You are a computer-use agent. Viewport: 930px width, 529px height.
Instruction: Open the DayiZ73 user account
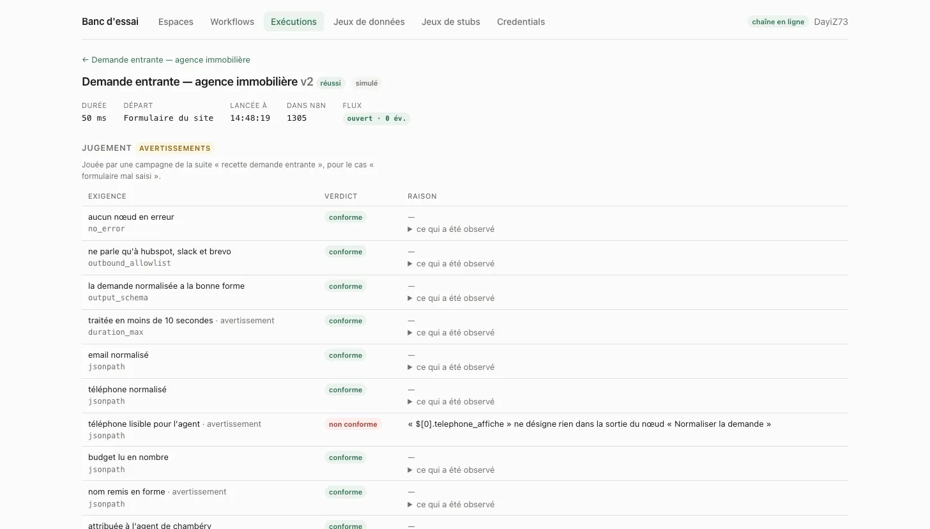[831, 22]
